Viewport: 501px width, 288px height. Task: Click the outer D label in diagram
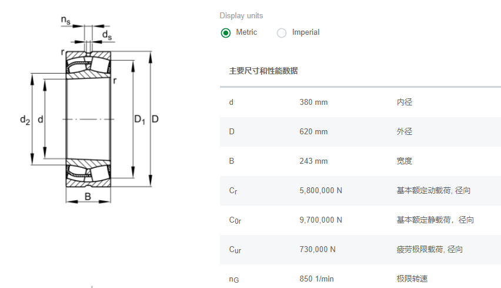155,120
